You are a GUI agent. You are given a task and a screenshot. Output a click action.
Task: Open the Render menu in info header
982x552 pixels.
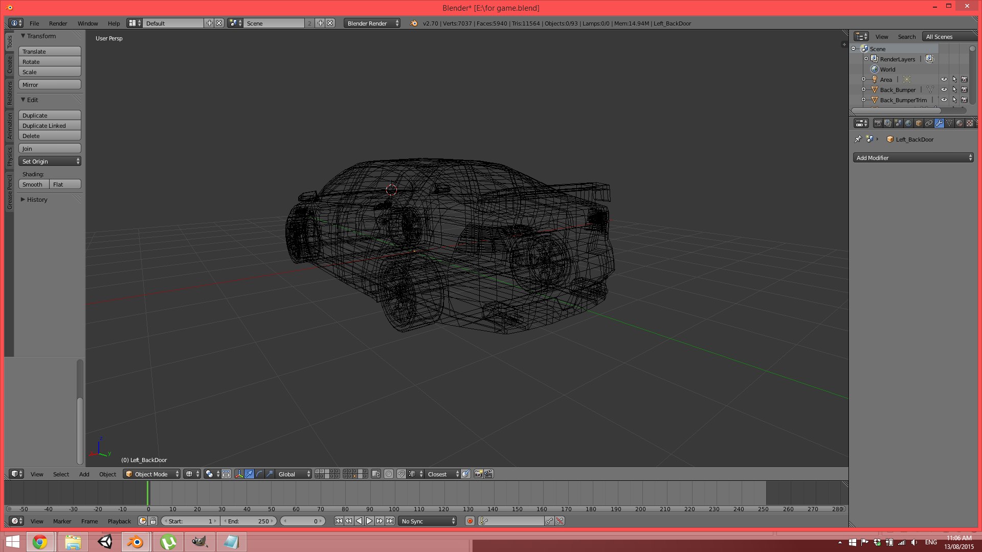[x=58, y=24]
